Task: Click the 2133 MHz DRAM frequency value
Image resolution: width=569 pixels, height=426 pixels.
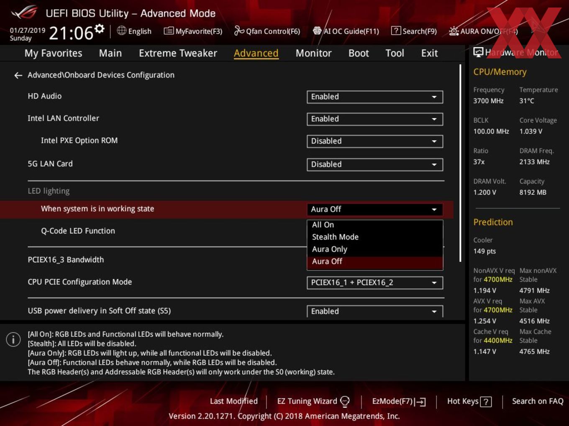Action: tap(534, 162)
